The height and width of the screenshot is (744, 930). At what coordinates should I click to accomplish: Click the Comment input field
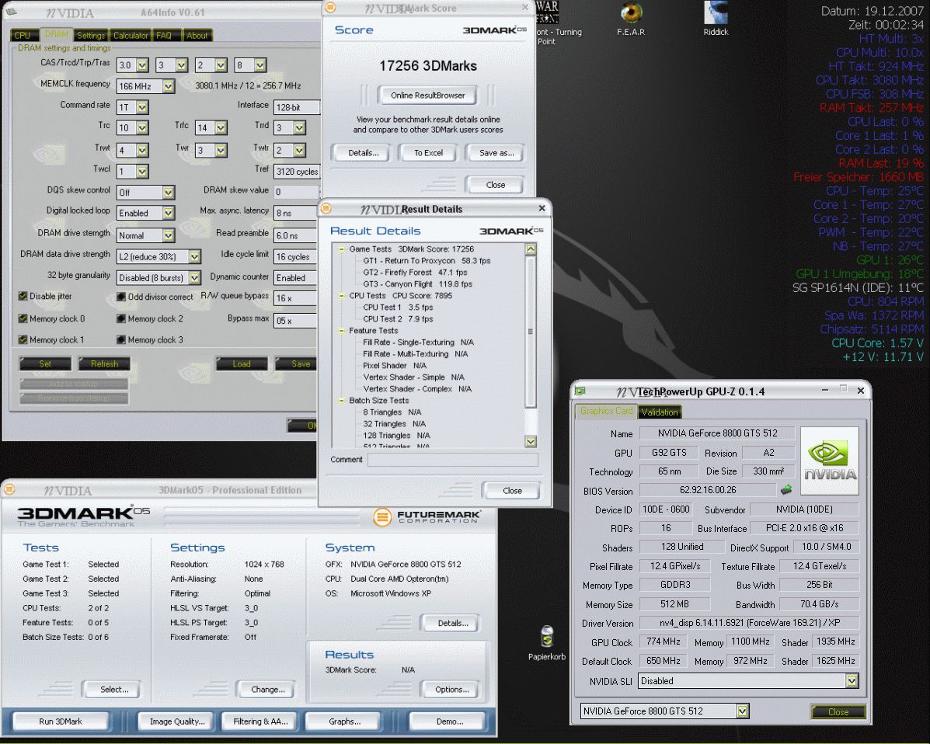tap(452, 460)
